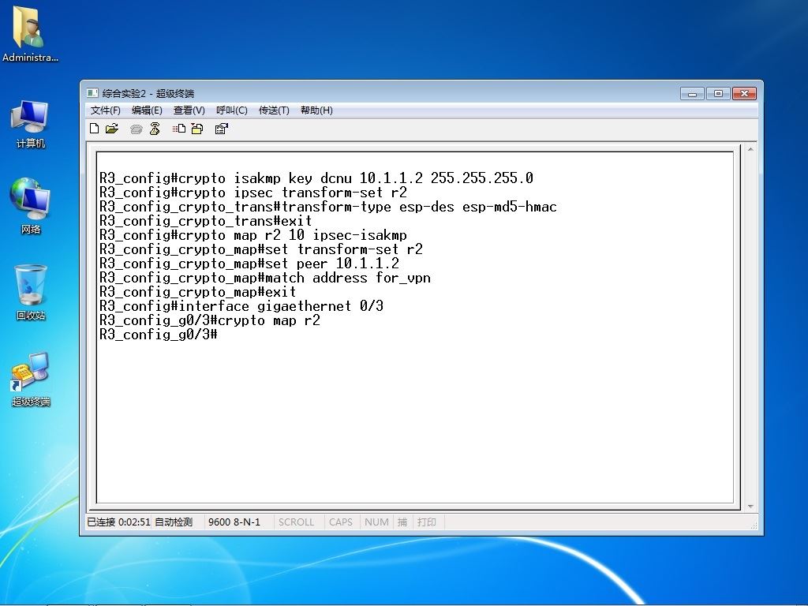Click the 打印 print status indicator
This screenshot has height=606, width=808.
point(427,522)
